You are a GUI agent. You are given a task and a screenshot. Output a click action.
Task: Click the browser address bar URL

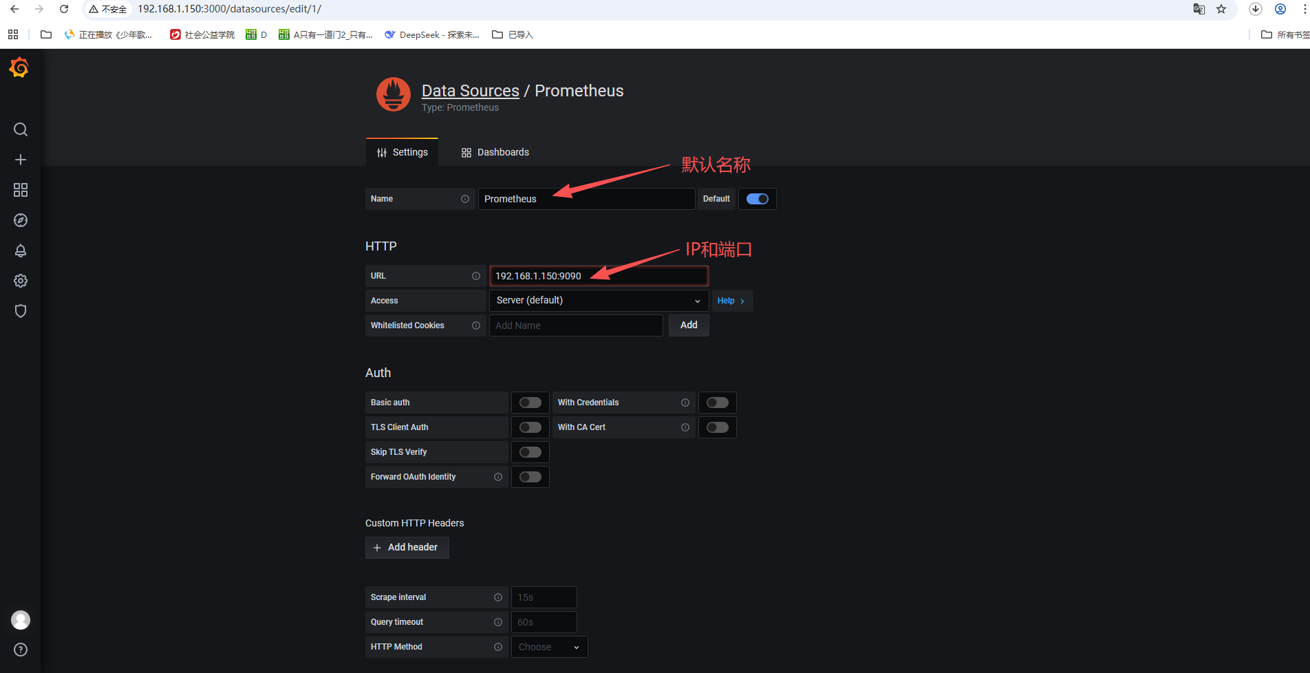point(229,9)
